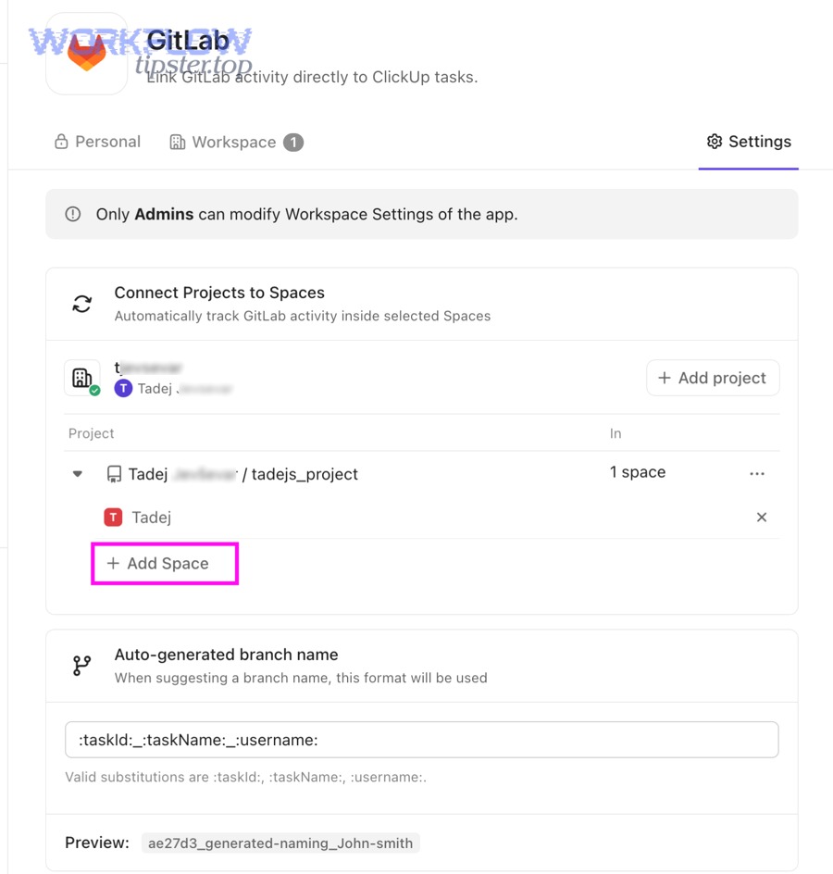The image size is (833, 874).
Task: Switch to the Personal tab
Action: 97,142
